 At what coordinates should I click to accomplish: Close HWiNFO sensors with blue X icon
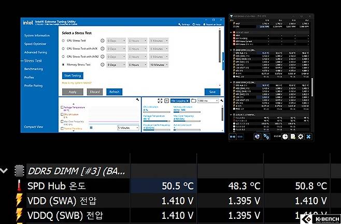tap(308, 136)
